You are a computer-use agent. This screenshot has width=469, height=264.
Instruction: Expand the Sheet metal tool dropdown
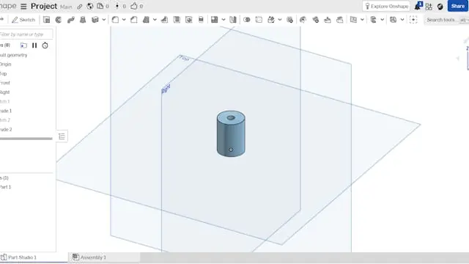[402, 20]
